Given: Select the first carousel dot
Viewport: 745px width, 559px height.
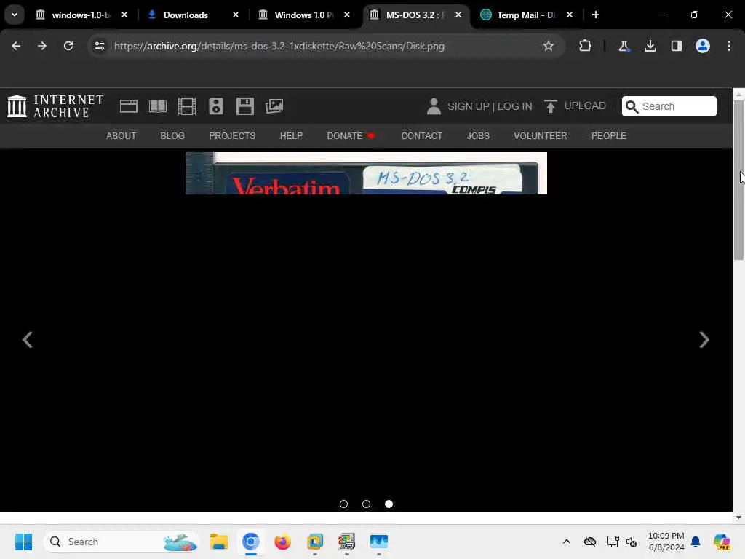Looking at the screenshot, I should (x=343, y=504).
